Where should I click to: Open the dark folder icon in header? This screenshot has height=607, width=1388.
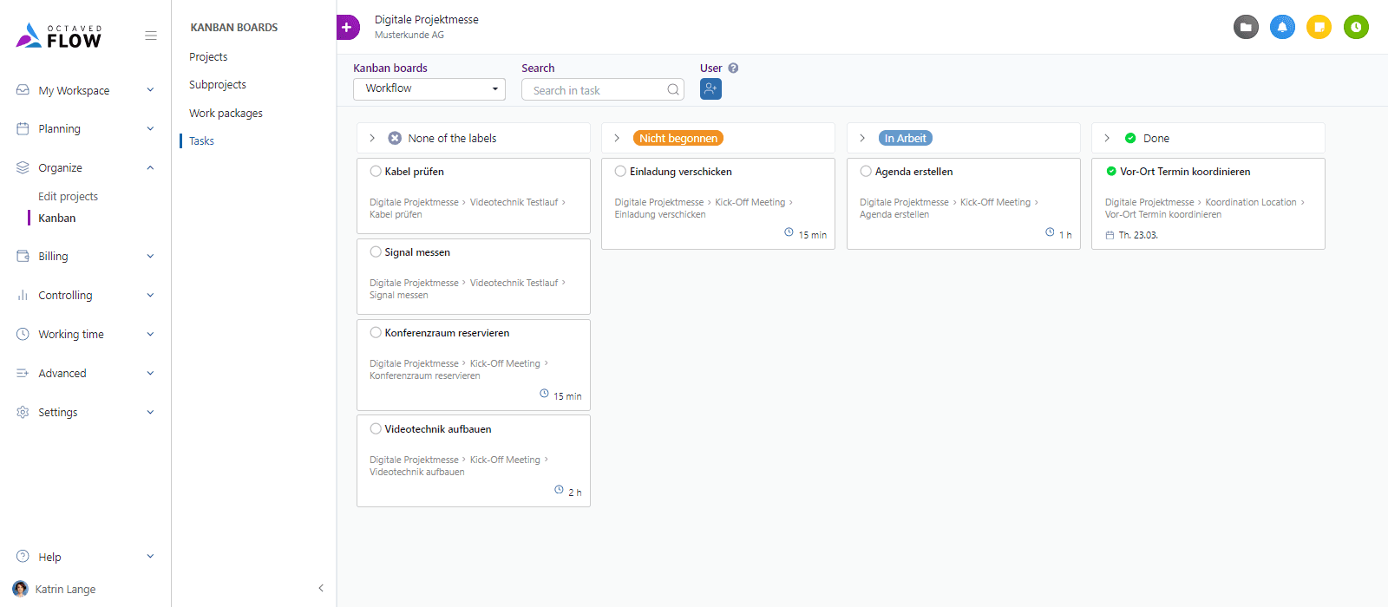coord(1246,27)
